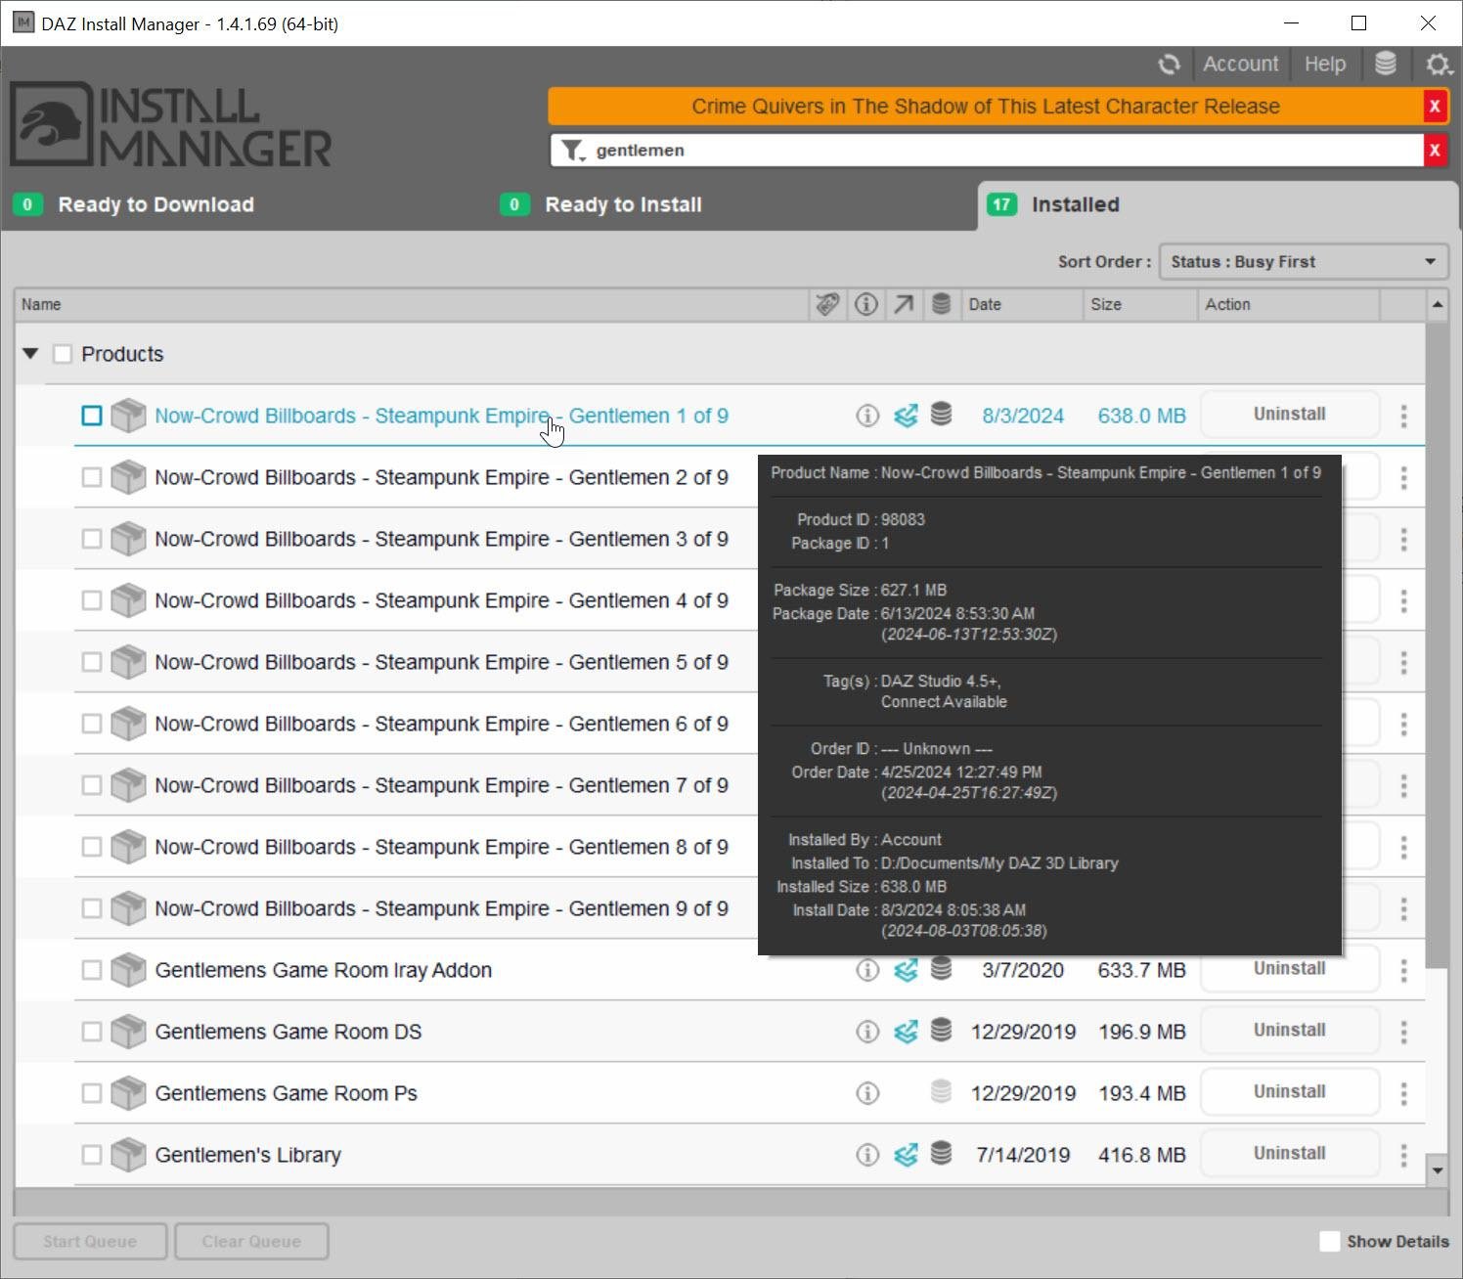Check the Gentlemen 4 of 9 checkbox
The image size is (1463, 1279).
(92, 600)
